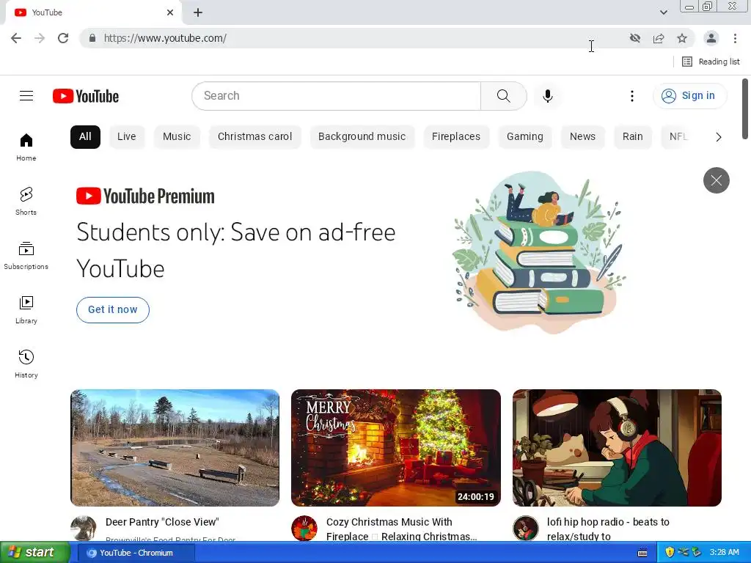Open lofi hip hop radio thumbnail
The width and height of the screenshot is (751, 563).
(x=617, y=448)
